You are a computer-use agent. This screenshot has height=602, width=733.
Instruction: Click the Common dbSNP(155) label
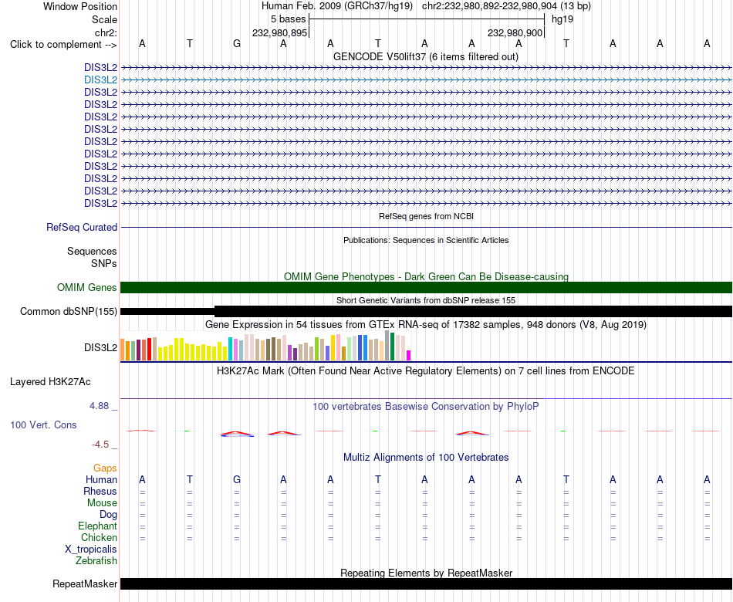point(68,312)
